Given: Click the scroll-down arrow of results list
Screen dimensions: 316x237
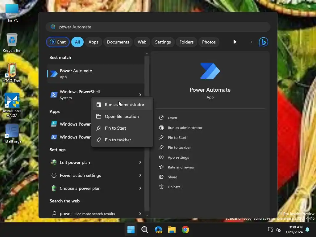Looking at the screenshot, I should 147,215.
